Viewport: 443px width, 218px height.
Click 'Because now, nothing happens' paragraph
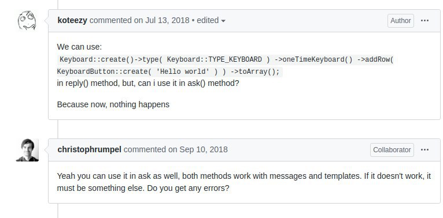[113, 104]
